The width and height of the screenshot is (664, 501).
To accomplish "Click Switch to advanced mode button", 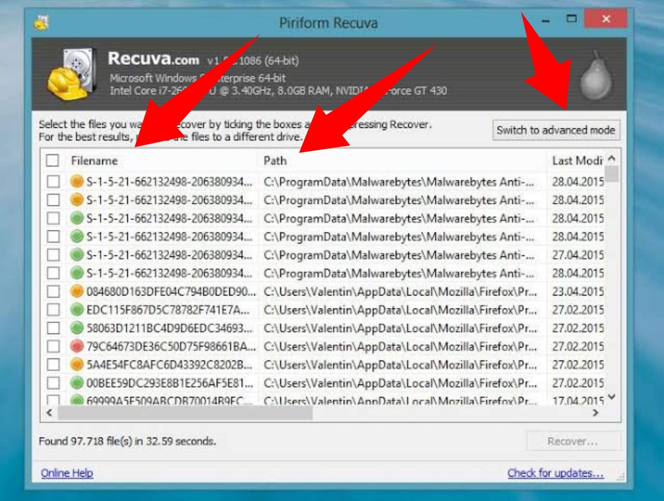I will (x=556, y=130).
